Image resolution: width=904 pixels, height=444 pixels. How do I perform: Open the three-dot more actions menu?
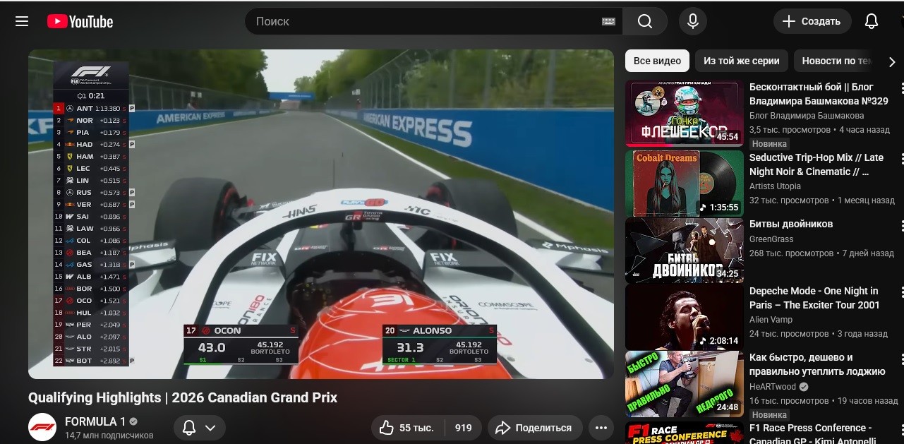tap(601, 428)
